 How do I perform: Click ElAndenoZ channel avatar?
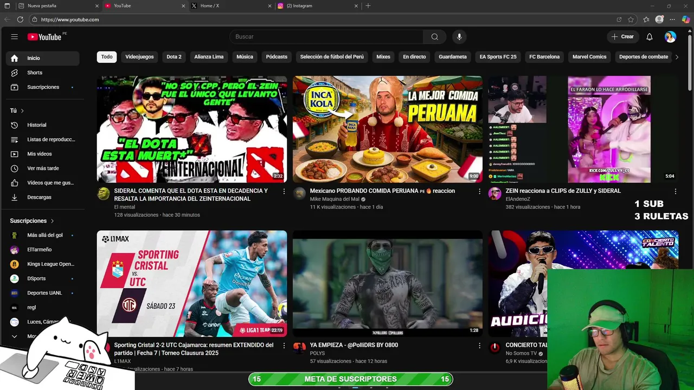point(494,194)
